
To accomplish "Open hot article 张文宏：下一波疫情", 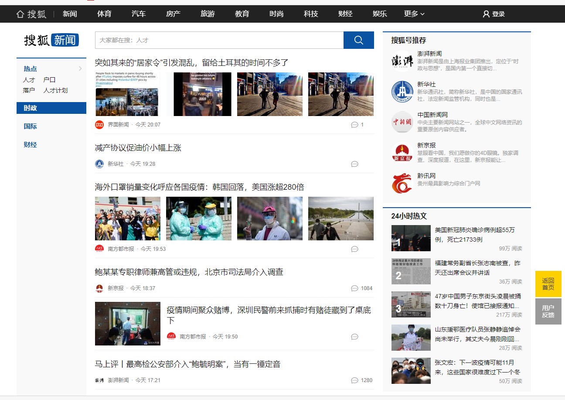I will click(x=478, y=367).
